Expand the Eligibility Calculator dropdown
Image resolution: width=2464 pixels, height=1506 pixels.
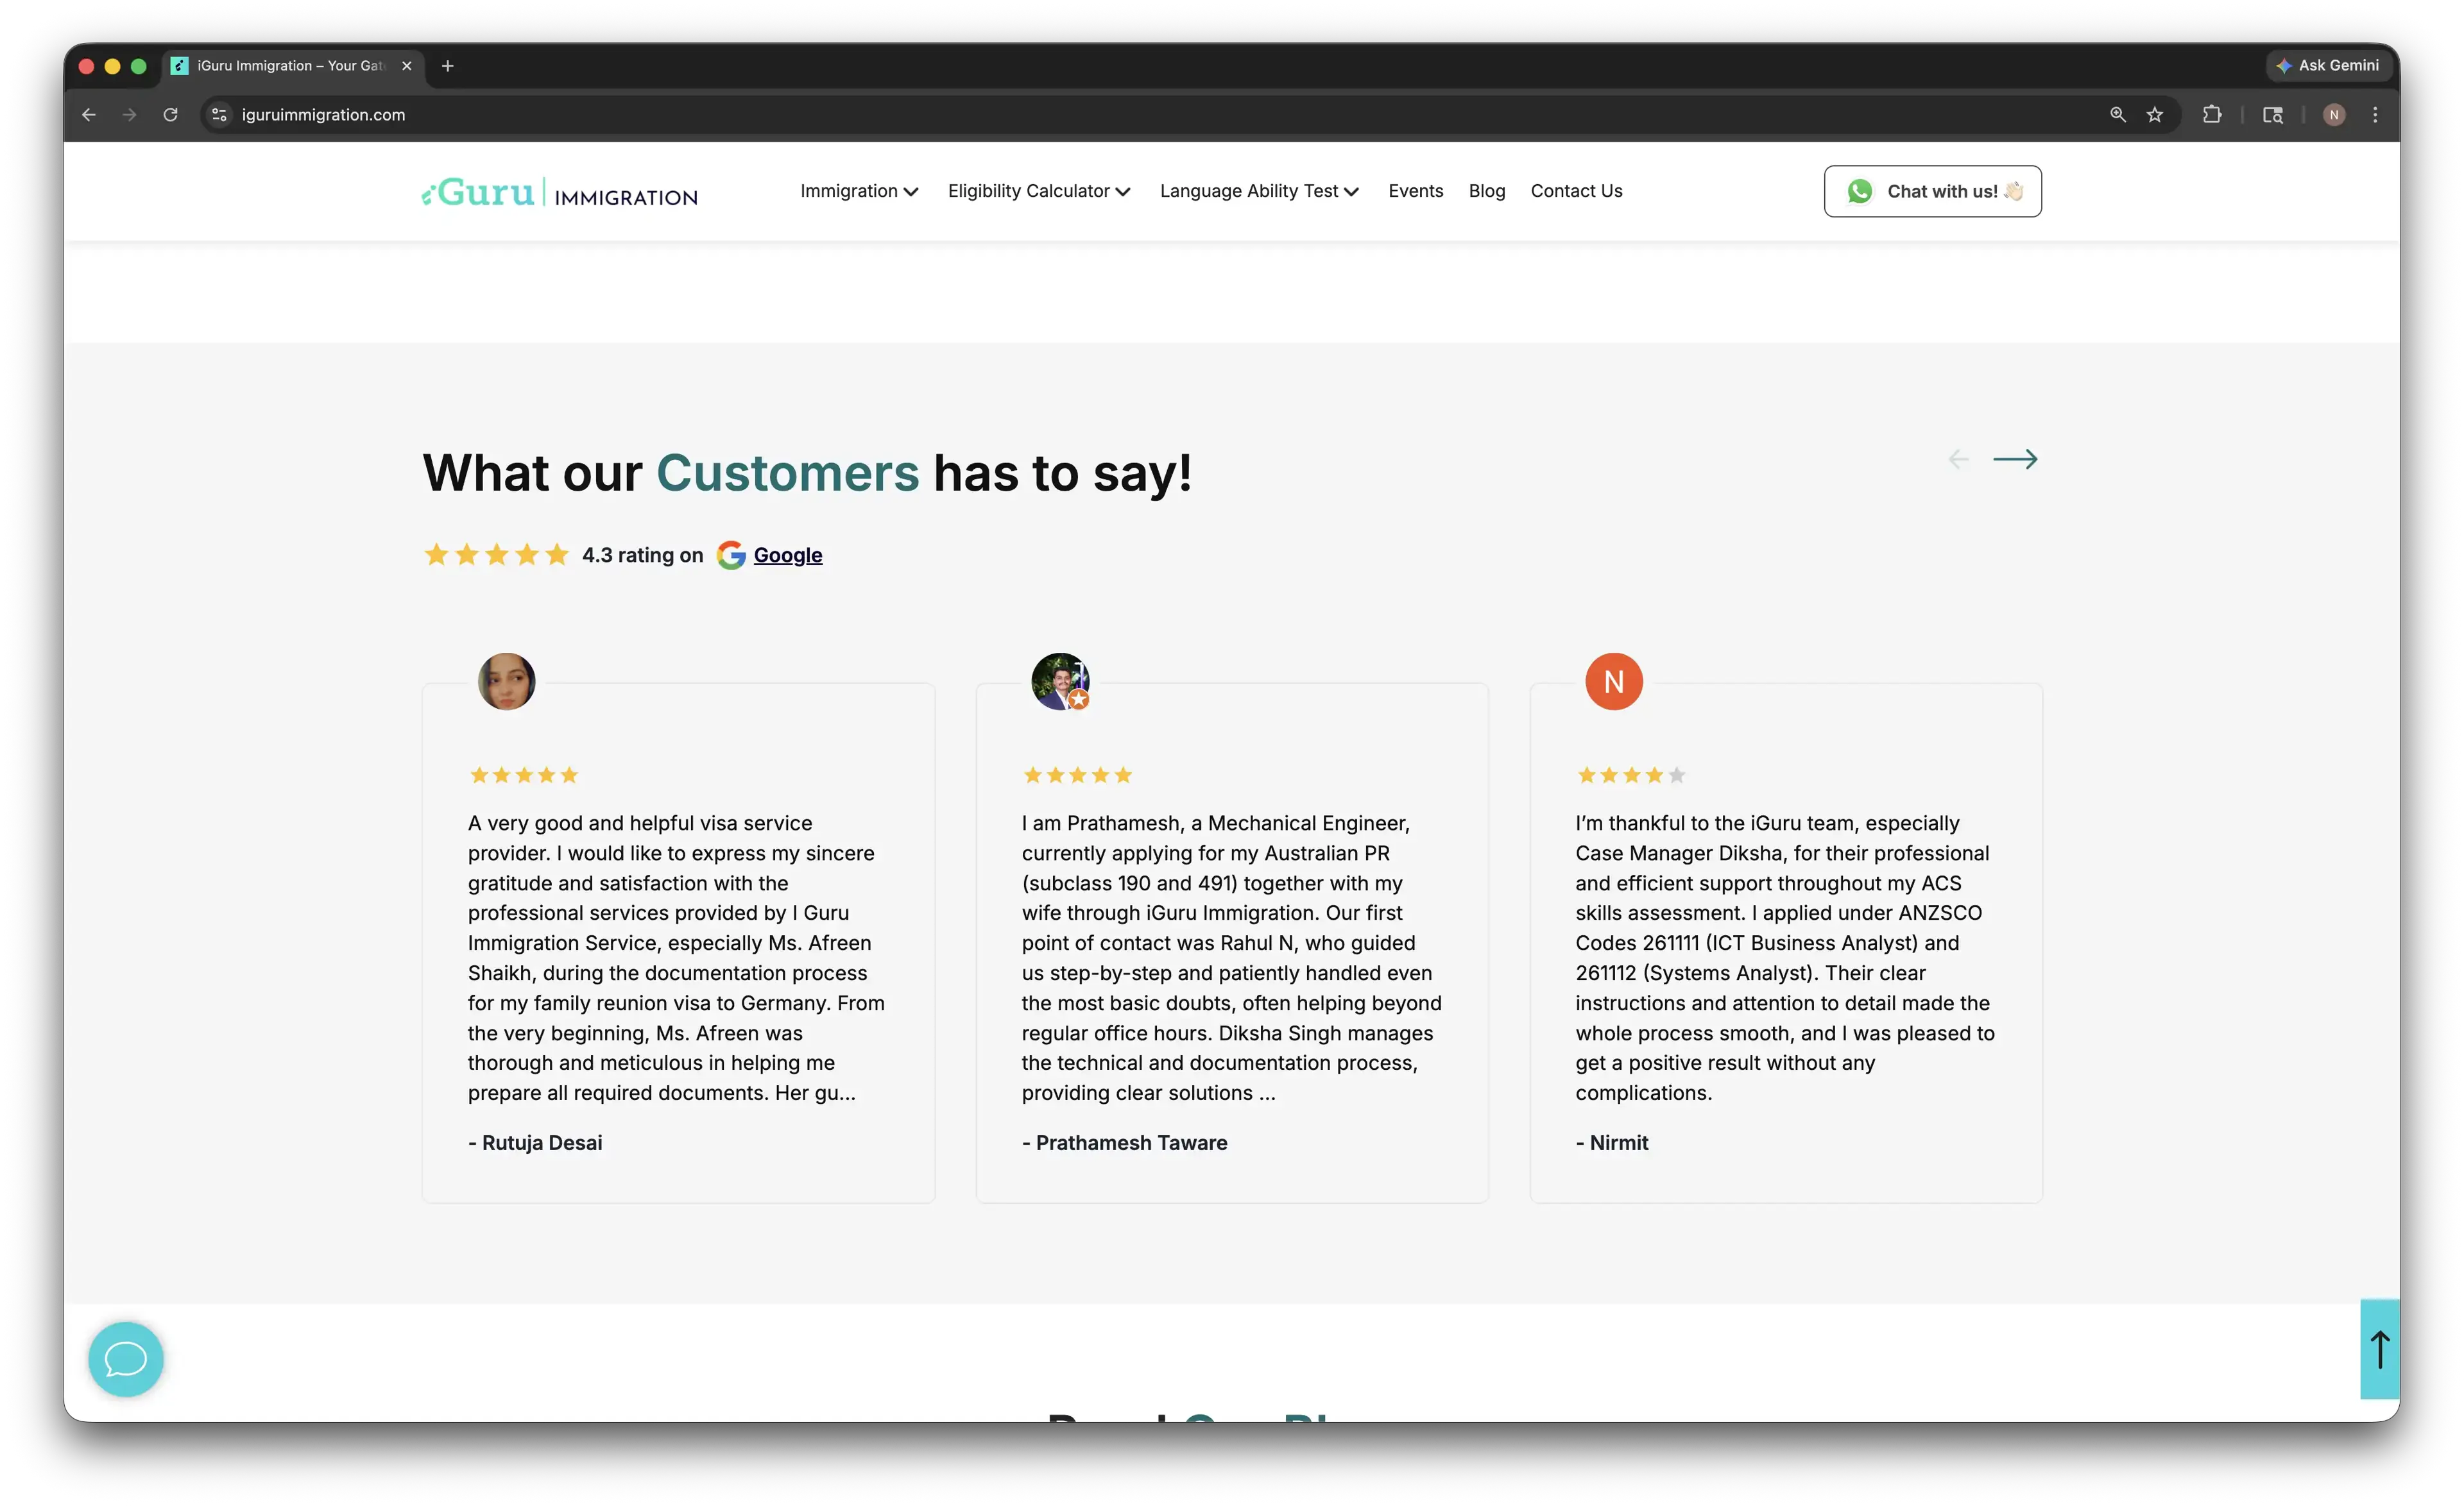1039,191
